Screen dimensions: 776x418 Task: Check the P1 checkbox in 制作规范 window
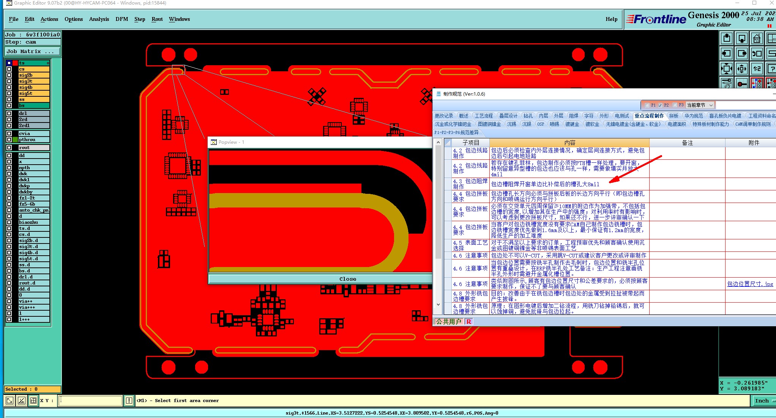click(x=647, y=105)
